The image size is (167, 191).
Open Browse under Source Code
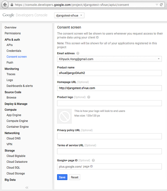pyautogui.click(x=12, y=98)
